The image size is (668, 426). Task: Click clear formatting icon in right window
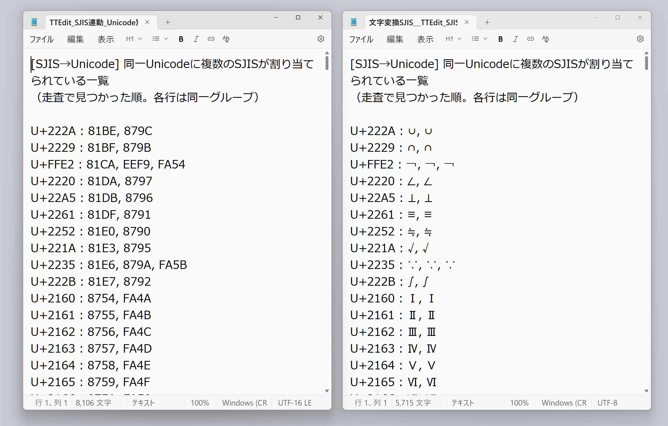tap(545, 39)
